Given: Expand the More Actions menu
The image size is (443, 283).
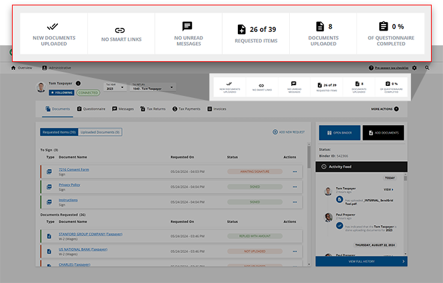Looking at the screenshot, I should pos(385,109).
